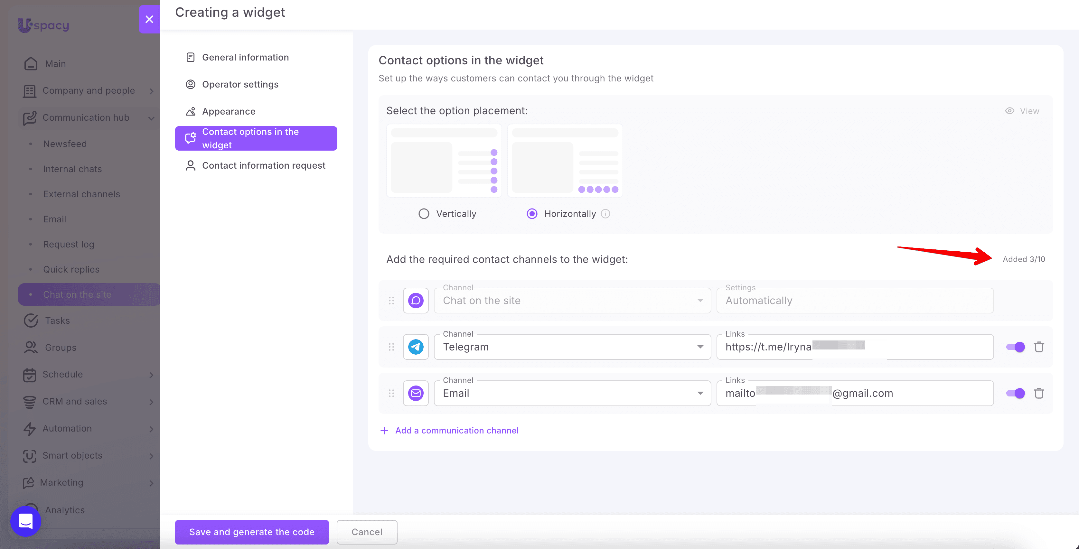
Task: Click the Company and people building icon
Action: pyautogui.click(x=29, y=91)
